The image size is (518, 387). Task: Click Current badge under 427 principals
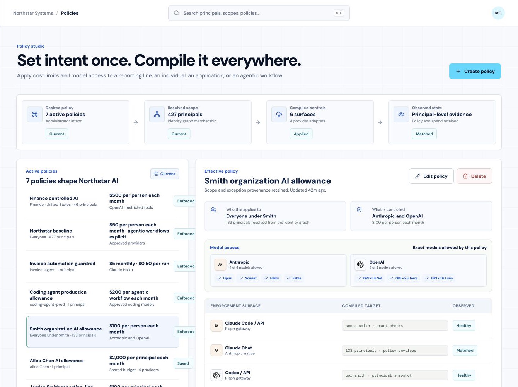pos(179,134)
